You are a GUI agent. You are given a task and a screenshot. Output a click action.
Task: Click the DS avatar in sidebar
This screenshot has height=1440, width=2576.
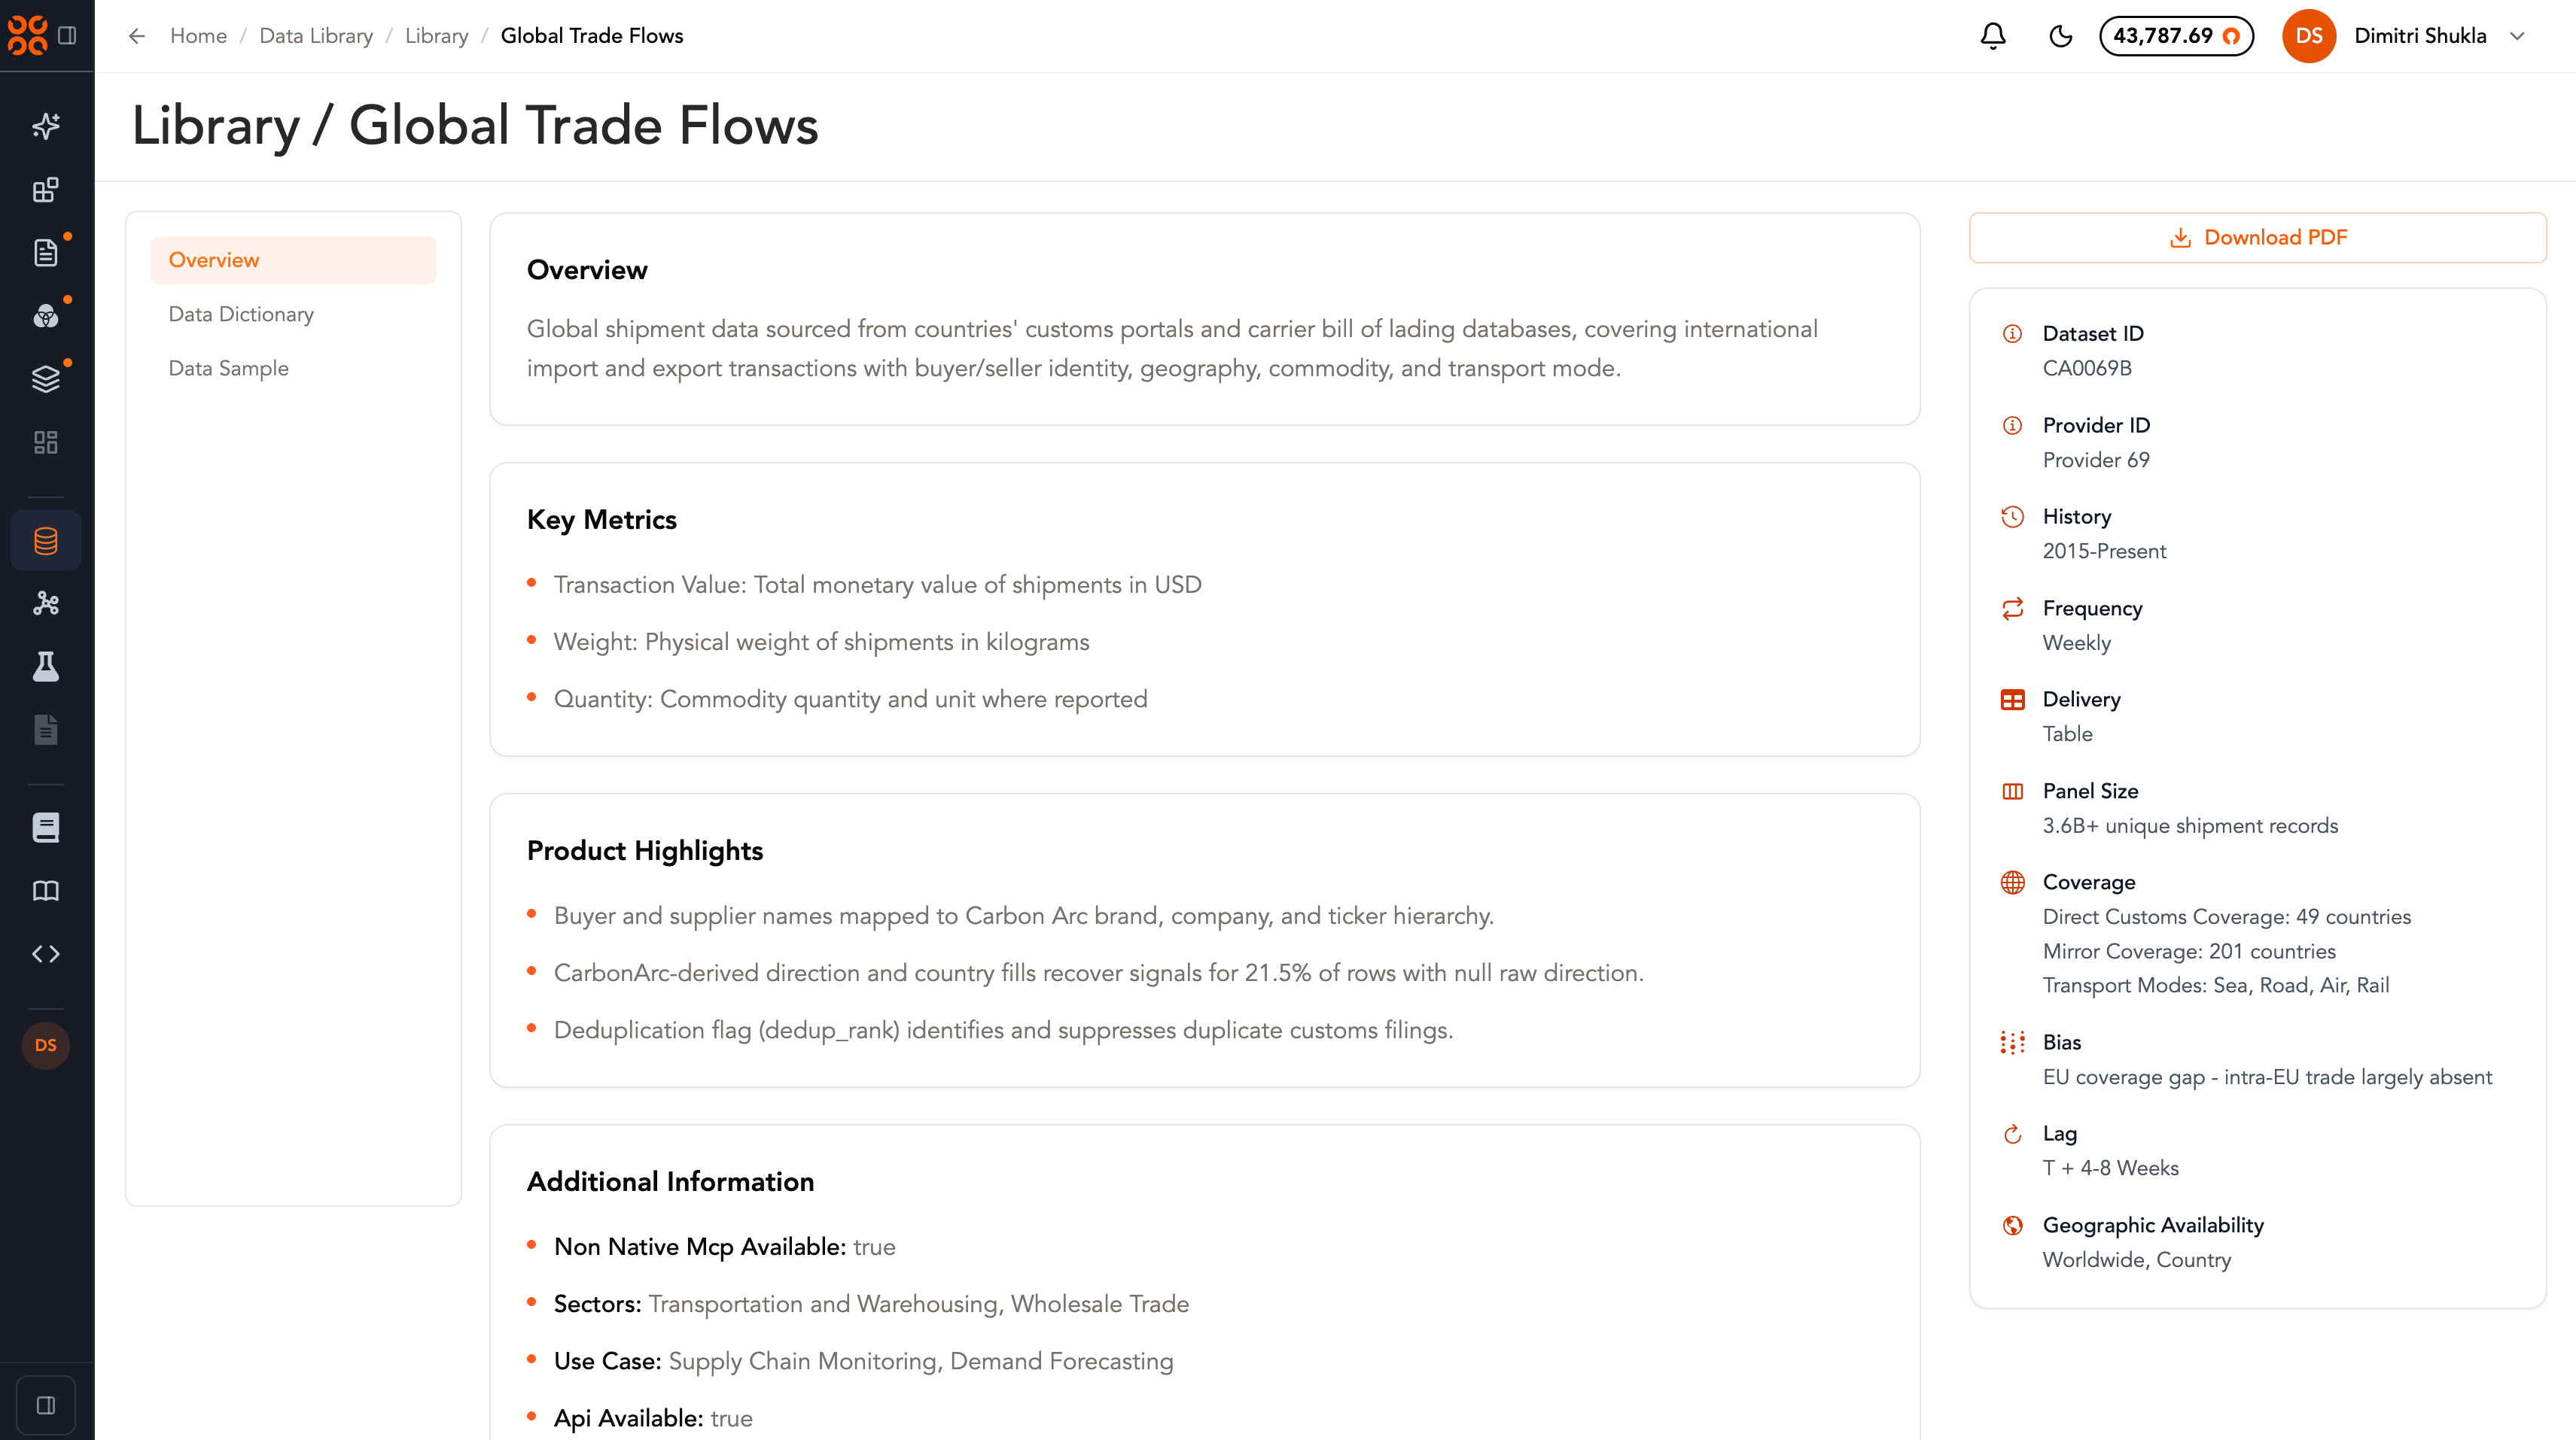coord(46,1045)
